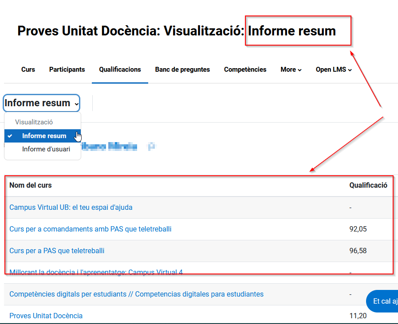Viewport: 398px width, 324px height.
Task: Open the Curs tab
Action: click(28, 69)
